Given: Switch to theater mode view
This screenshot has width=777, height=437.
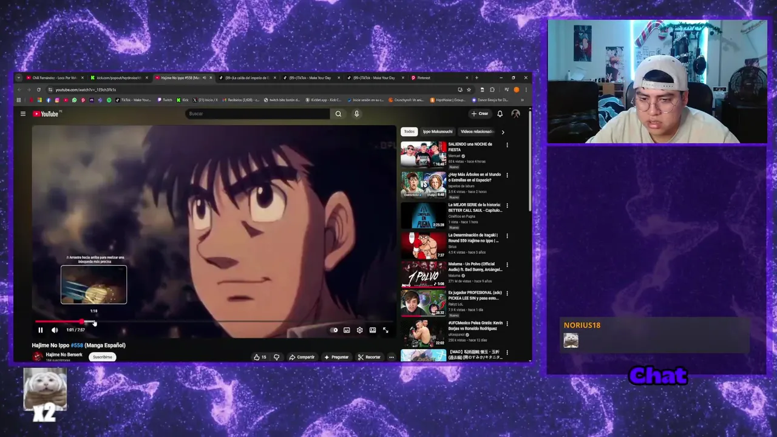Looking at the screenshot, I should (373, 330).
